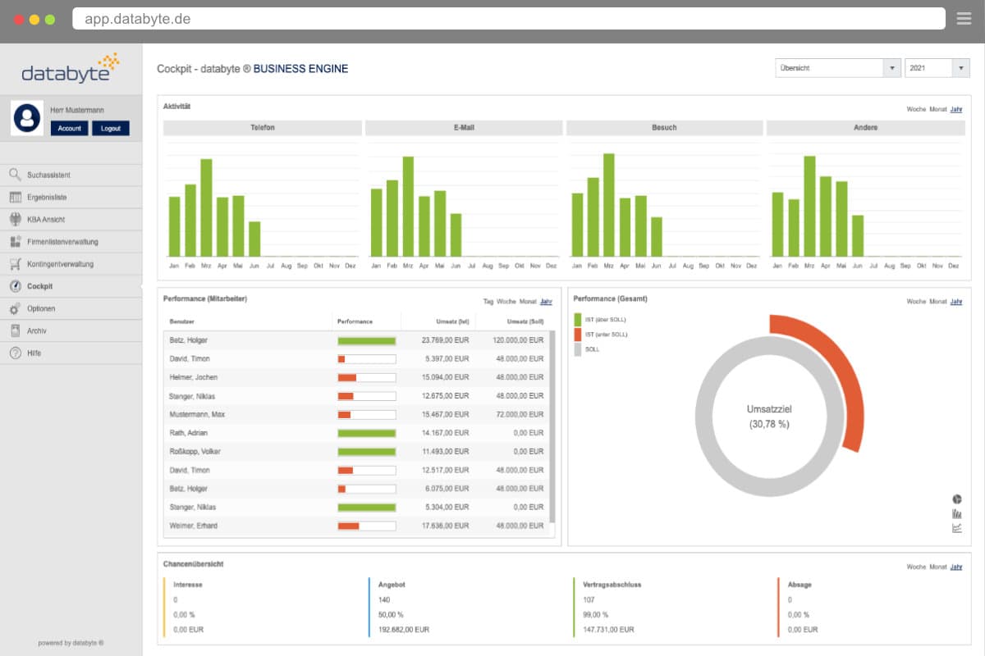Click the tallest Mrz bar in Telefon chart

tap(206, 207)
